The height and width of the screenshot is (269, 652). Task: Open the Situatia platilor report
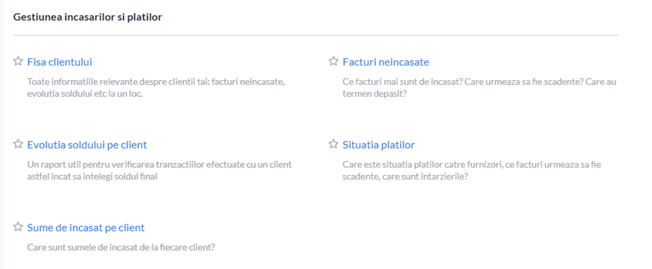(x=378, y=145)
